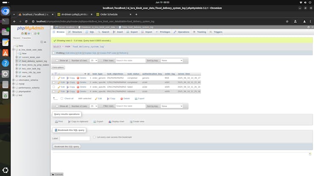This screenshot has height=176, width=314.
Task: Click the Explain SQL link
Action: pyautogui.click(x=90, y=53)
